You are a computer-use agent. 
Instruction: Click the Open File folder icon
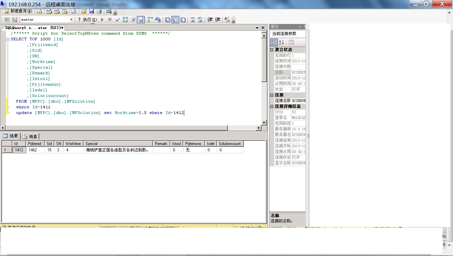pyautogui.click(x=84, y=11)
